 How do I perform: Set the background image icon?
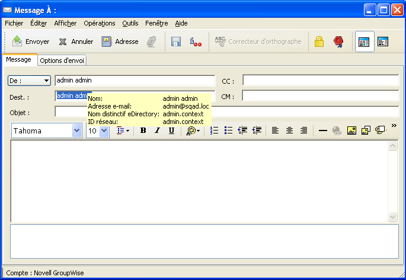click(x=366, y=131)
